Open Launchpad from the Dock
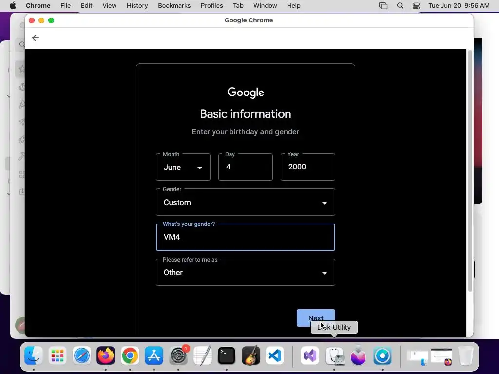 (x=58, y=355)
